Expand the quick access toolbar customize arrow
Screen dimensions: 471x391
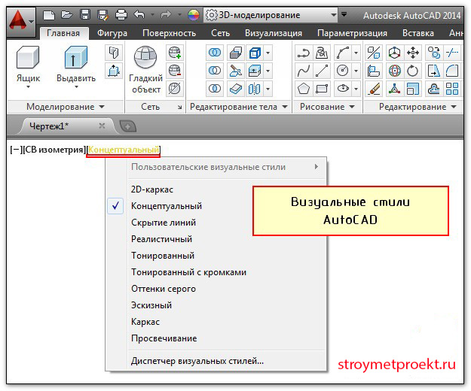tap(344, 14)
